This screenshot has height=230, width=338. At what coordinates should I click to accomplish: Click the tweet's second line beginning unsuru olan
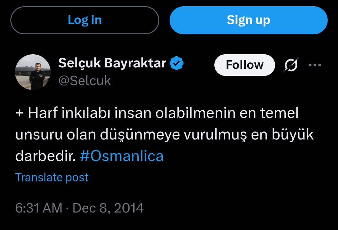[165, 135]
